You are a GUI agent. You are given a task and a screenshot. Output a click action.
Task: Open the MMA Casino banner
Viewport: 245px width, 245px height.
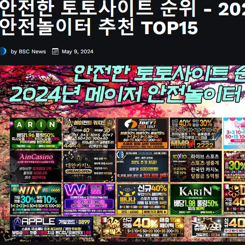pyautogui.click(x=195, y=133)
